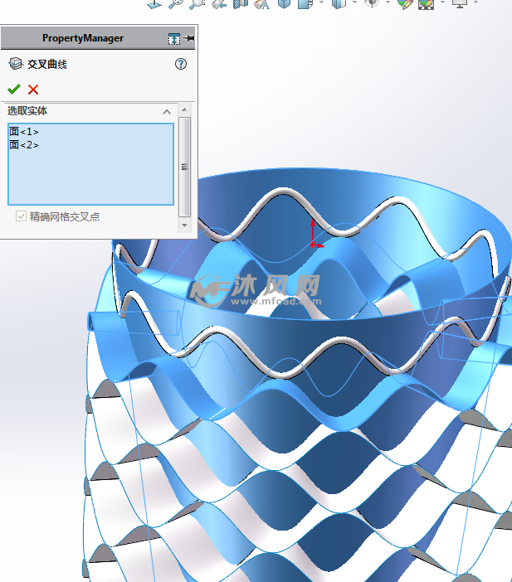Open the Apply Scene dropdown arrow
The width and height of the screenshot is (512, 582).
442,2
